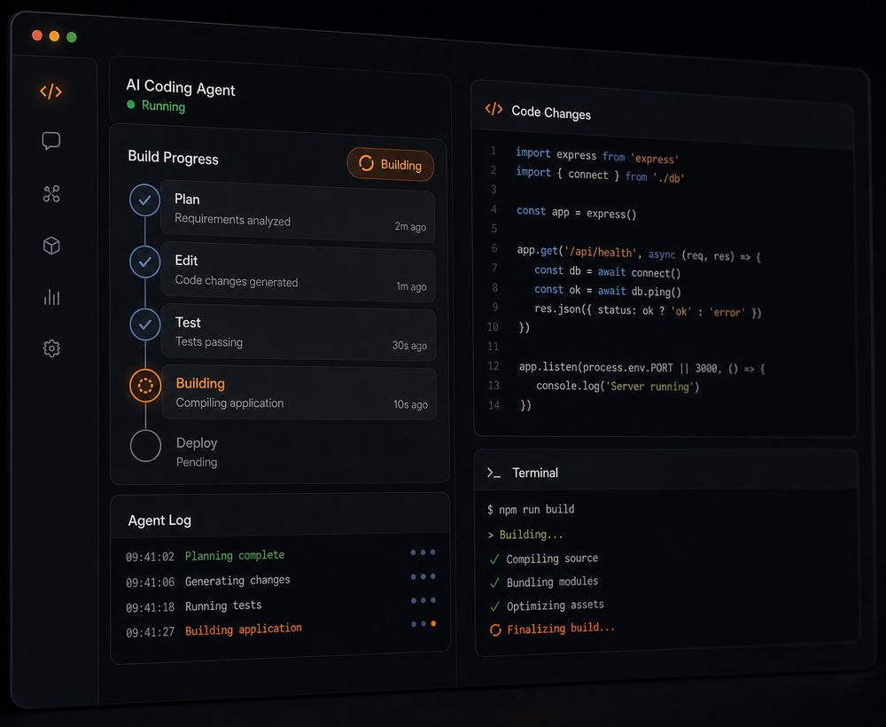Click 'Finalizing build...' terminal text

coord(561,629)
